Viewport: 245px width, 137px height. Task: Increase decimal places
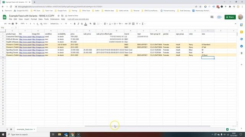(41, 24)
